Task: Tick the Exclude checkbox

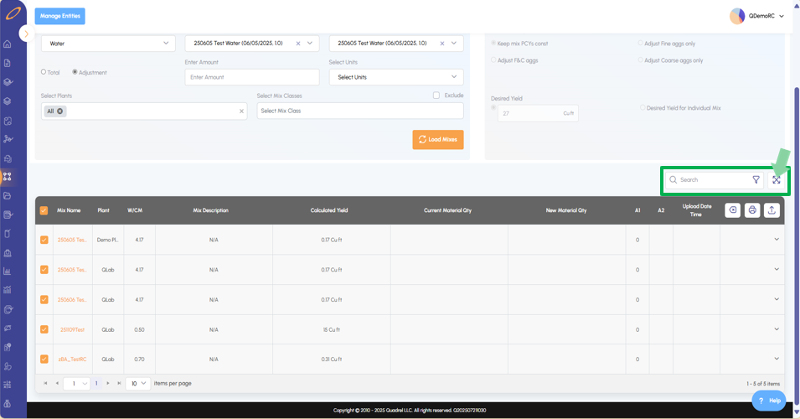Action: 436,96
